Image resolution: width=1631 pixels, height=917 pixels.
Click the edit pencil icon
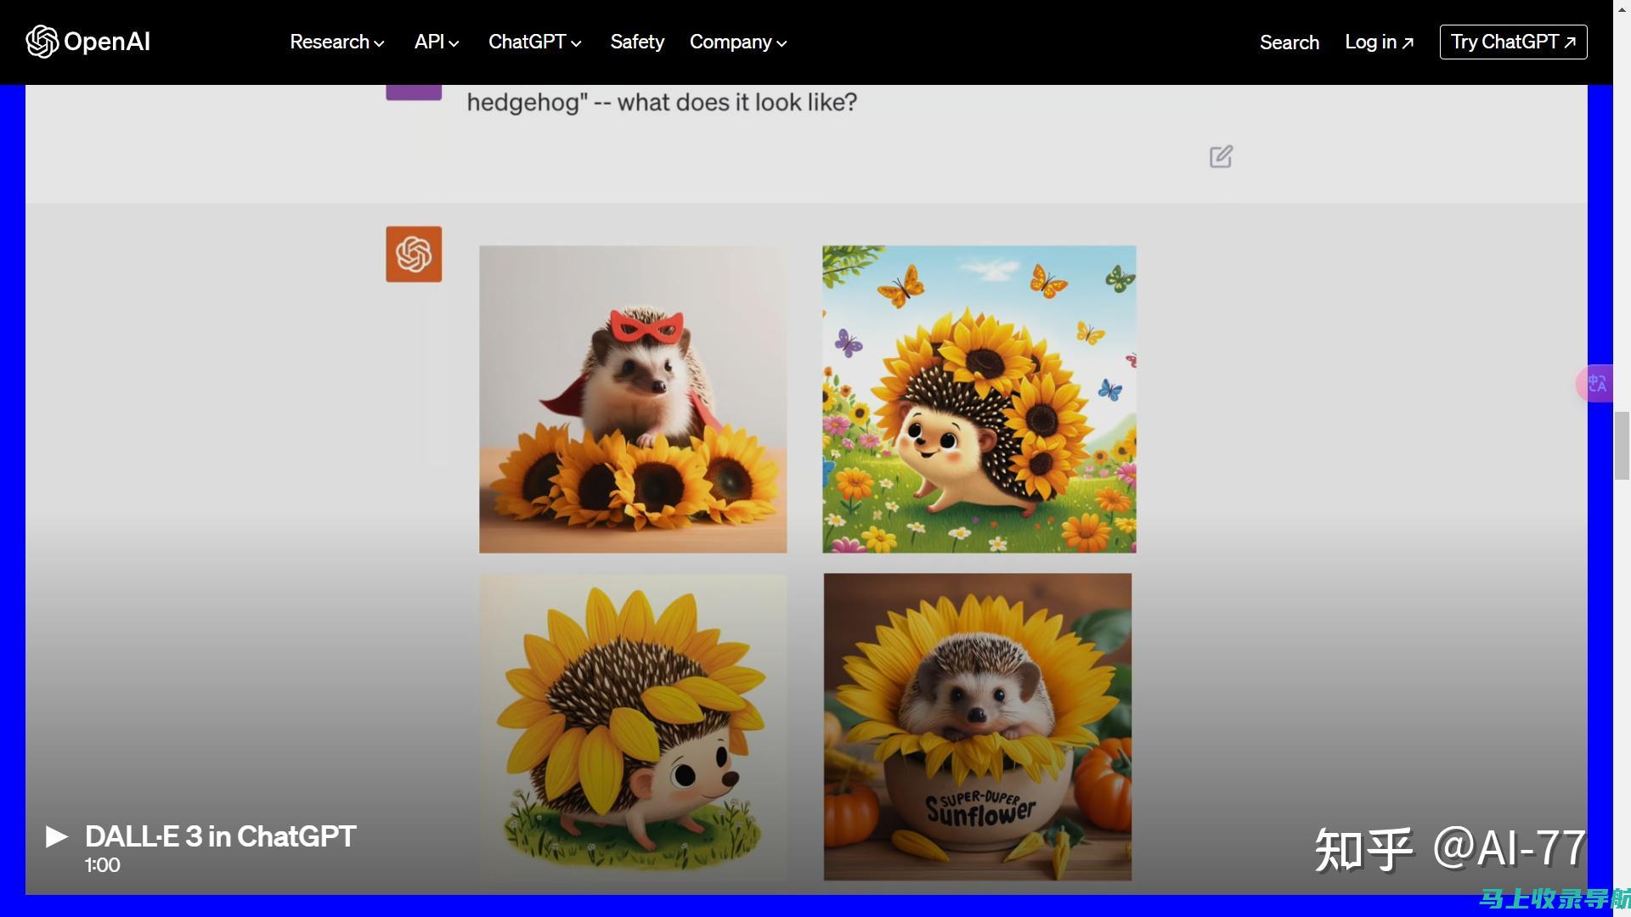click(x=1222, y=155)
